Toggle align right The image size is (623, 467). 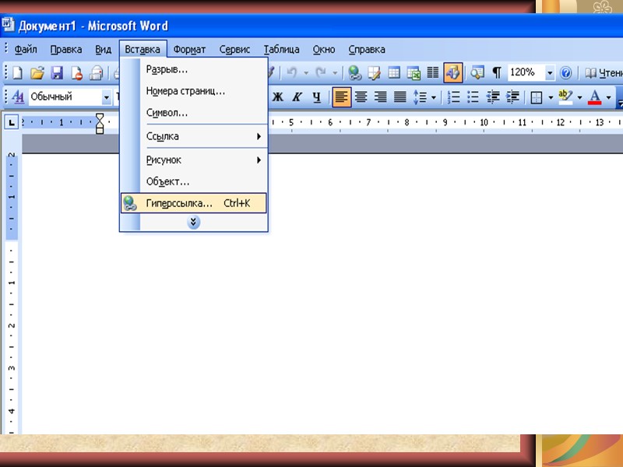pos(380,97)
